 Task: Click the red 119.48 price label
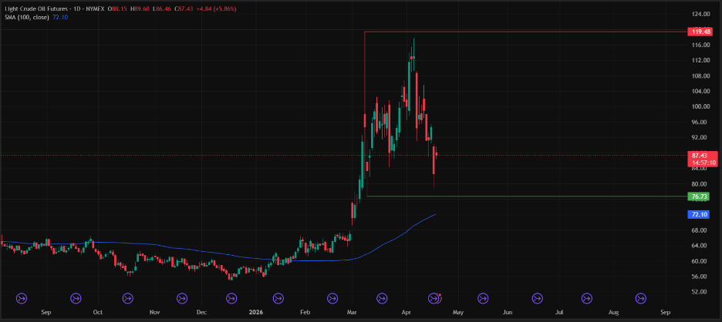(x=700, y=32)
